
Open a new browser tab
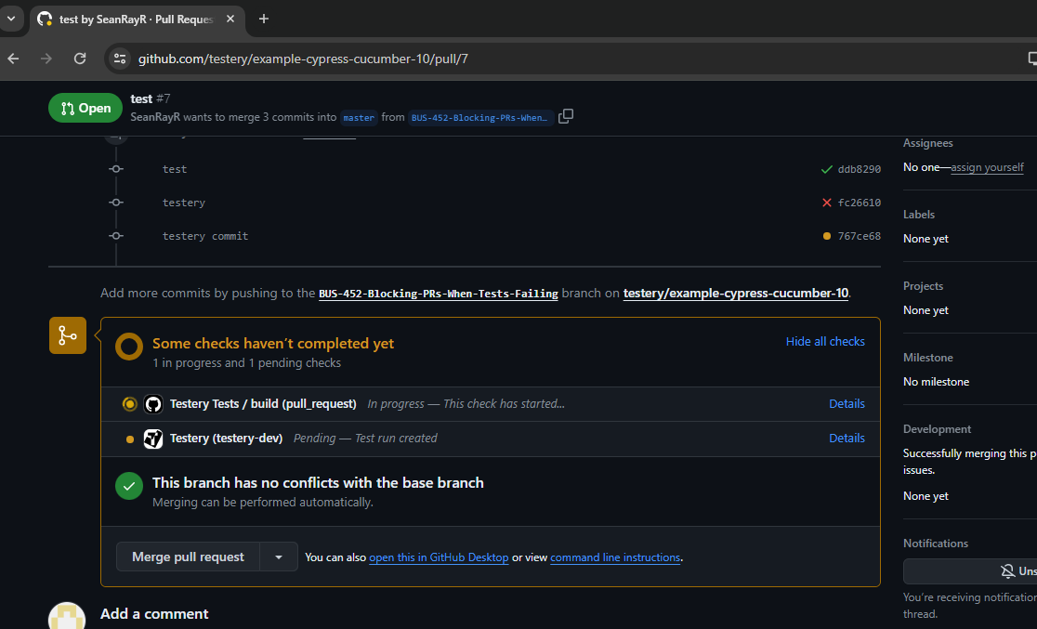(x=264, y=20)
